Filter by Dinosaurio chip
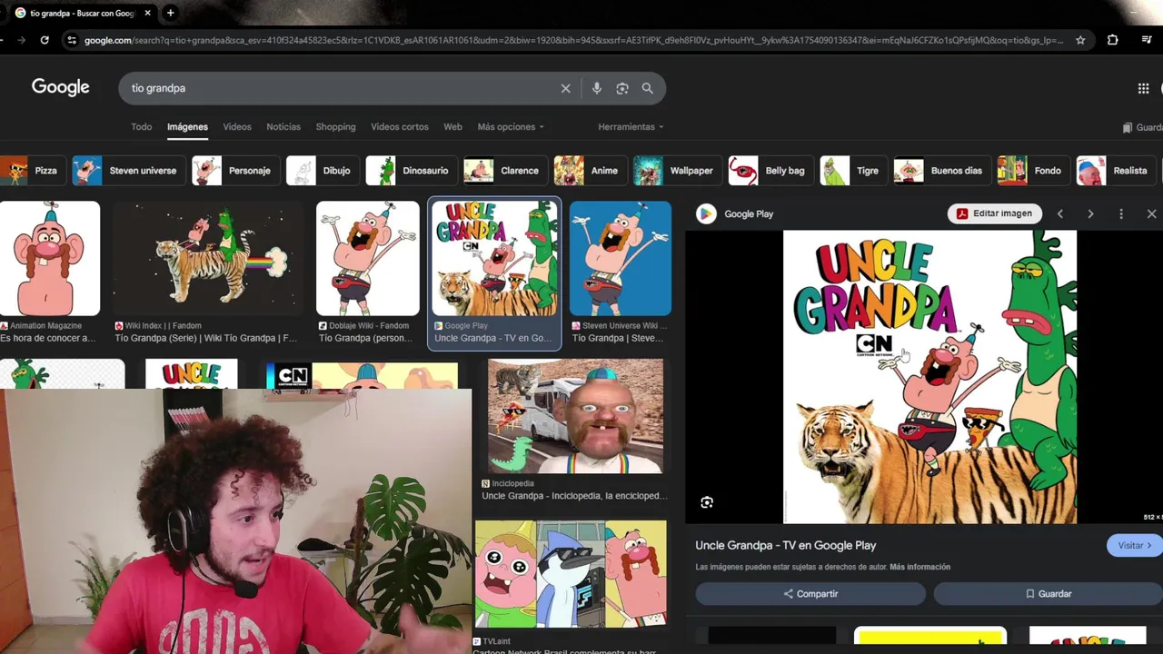1163x654 pixels. coord(411,171)
